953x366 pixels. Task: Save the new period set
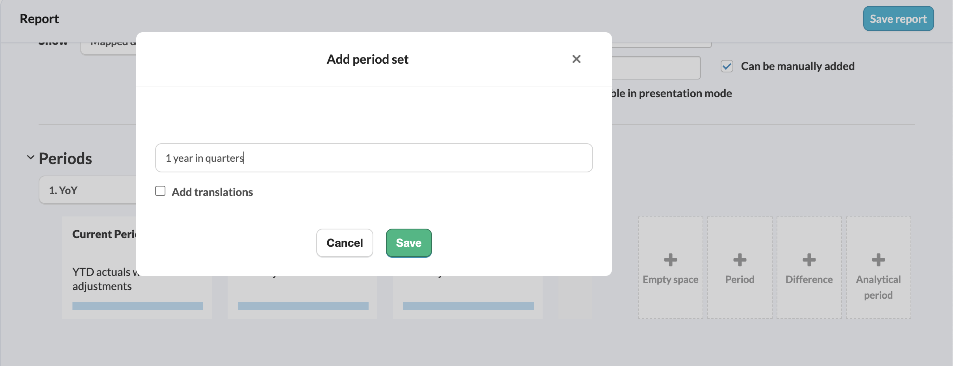(409, 243)
